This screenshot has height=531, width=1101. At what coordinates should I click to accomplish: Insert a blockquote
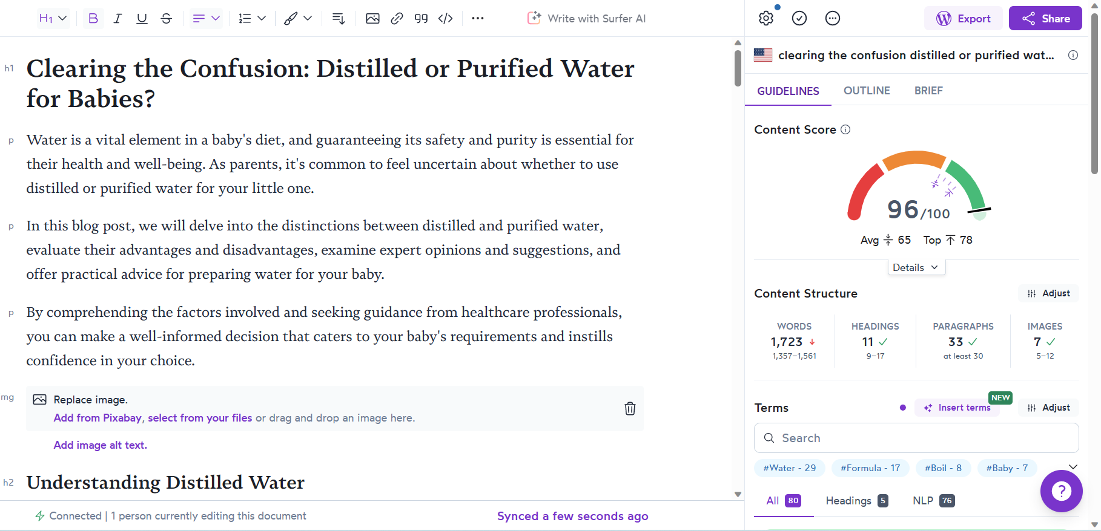421,19
